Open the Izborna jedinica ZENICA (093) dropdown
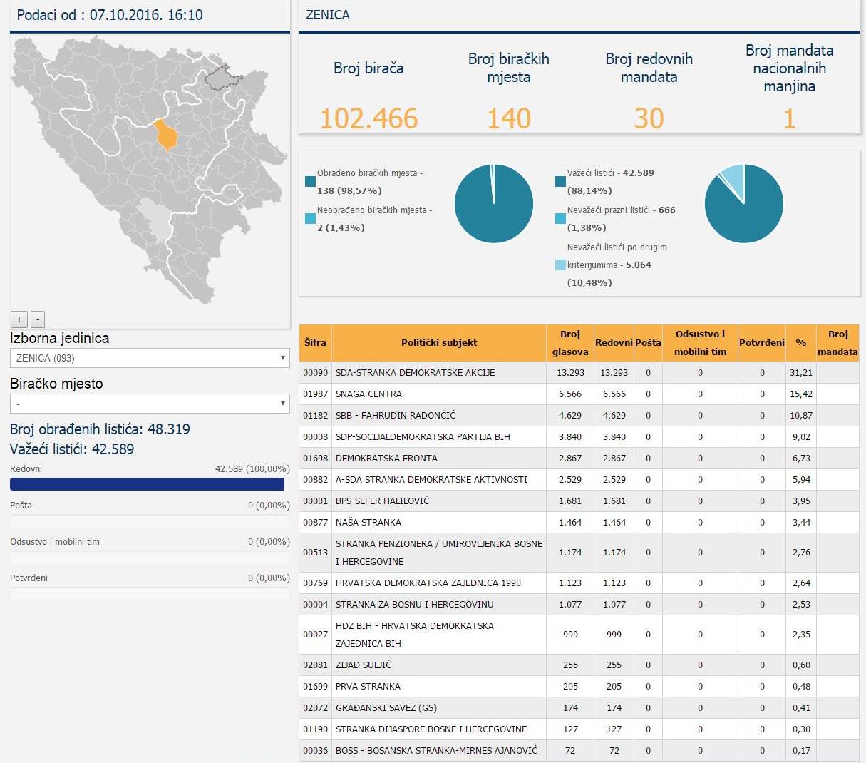 click(x=150, y=358)
